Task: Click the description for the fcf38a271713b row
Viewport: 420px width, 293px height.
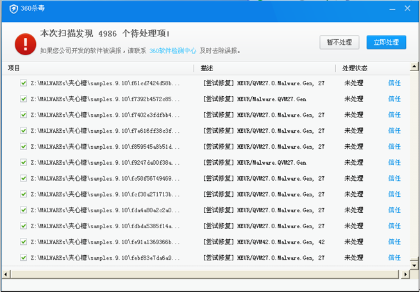Action: tap(264, 194)
